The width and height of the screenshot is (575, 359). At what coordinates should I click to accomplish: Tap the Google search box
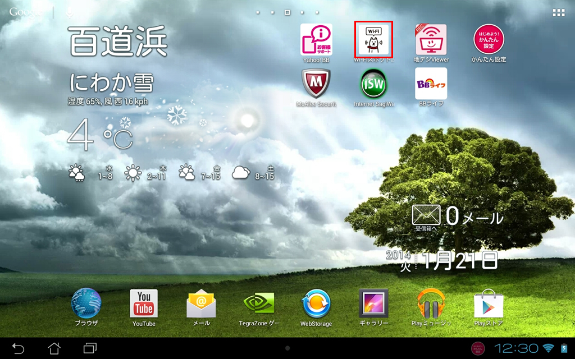tap(26, 12)
